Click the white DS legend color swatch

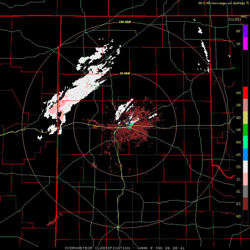[x=245, y=167]
